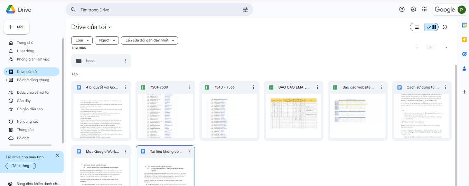
Task: Open search filter options icon in search bar
Action: click(x=245, y=10)
